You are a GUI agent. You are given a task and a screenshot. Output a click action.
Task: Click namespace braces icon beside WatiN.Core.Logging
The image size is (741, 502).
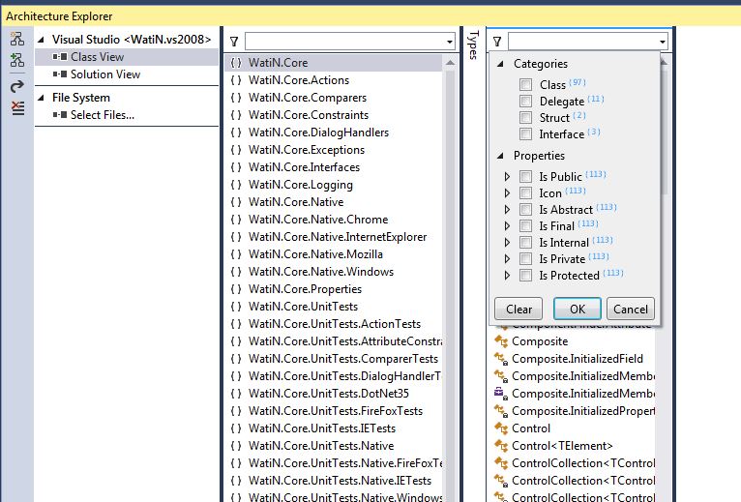pos(236,185)
